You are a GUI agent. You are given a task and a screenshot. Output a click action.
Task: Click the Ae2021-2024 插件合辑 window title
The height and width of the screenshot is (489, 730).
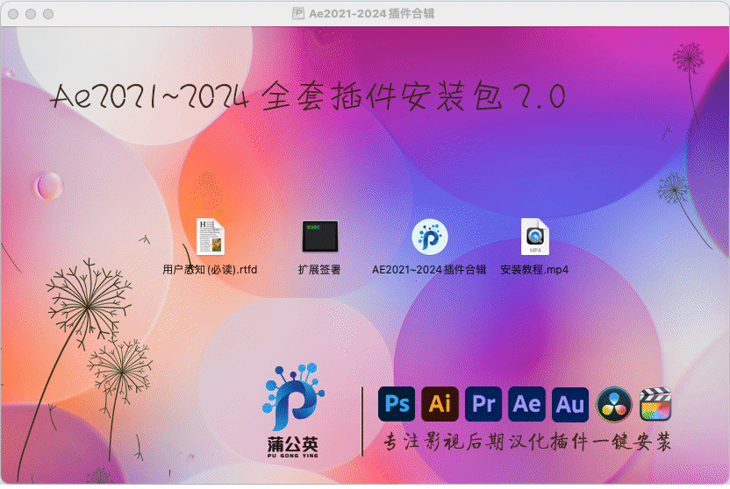click(371, 13)
